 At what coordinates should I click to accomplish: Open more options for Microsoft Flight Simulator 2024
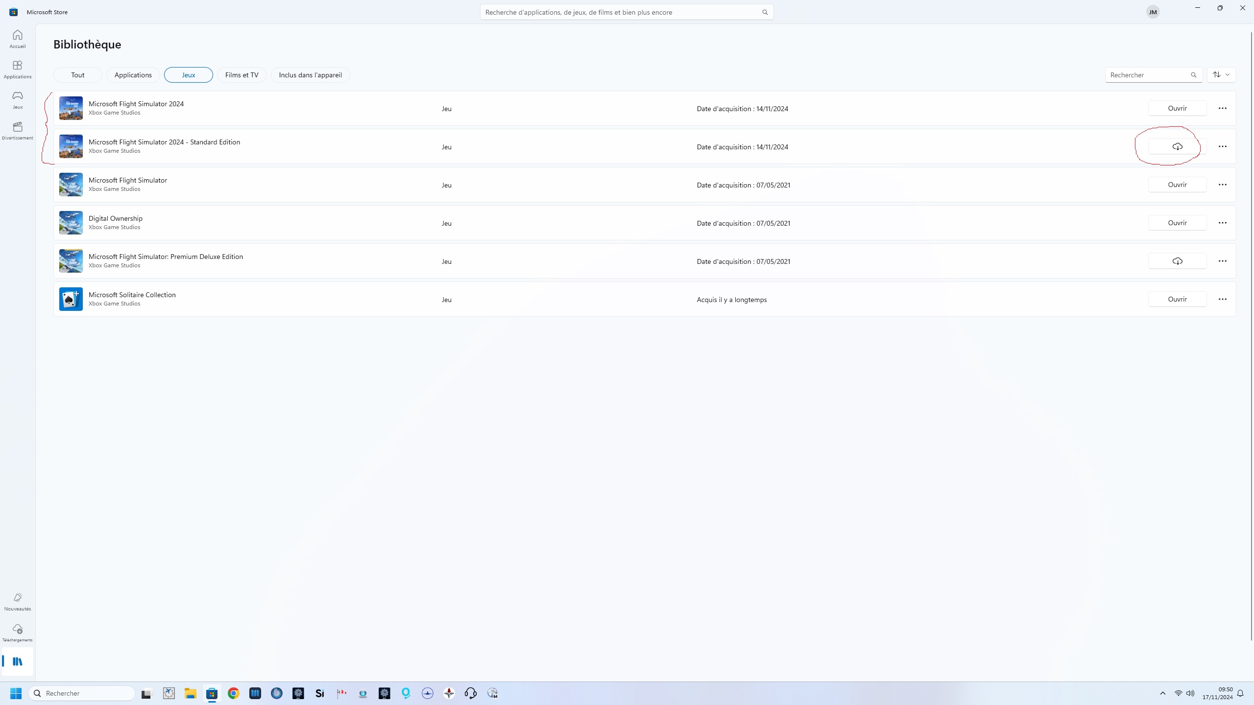click(1223, 108)
